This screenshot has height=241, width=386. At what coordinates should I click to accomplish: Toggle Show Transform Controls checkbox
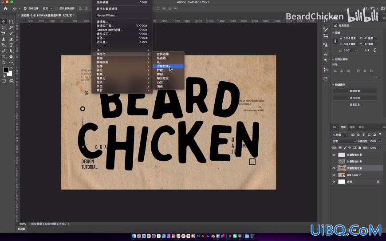click(56, 8)
